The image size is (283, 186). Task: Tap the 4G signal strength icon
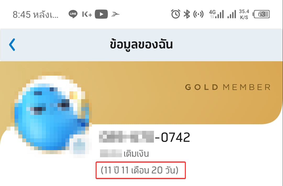coord(216,14)
